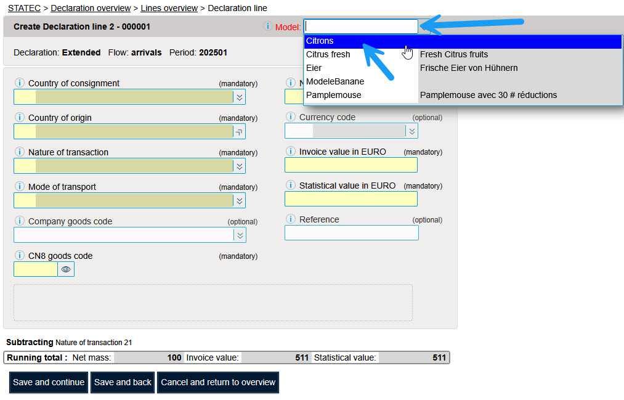Click info icon beside Mode of transport

pyautogui.click(x=19, y=187)
